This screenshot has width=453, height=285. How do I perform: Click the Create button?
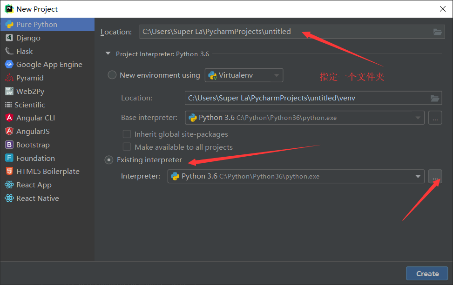tap(427, 273)
